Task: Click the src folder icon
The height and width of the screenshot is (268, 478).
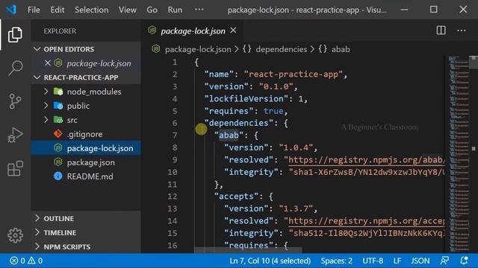Action: click(58, 120)
